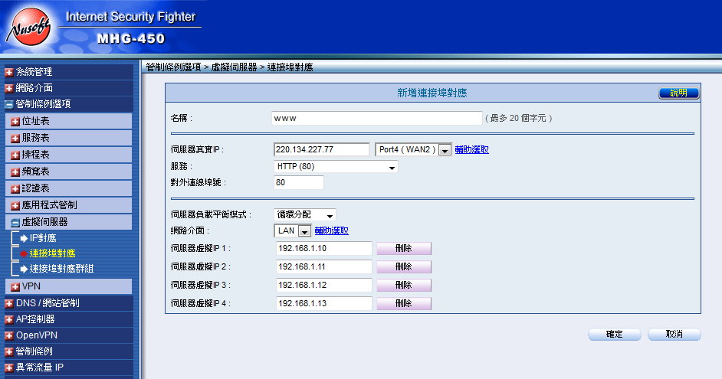Viewport: 722px width, 379px height.
Task: Select 連接埠對應群組 in sidebar
Action: tap(61, 269)
